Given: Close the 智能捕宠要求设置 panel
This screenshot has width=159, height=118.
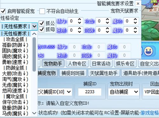Looking at the screenshot, I should [x=138, y=4].
